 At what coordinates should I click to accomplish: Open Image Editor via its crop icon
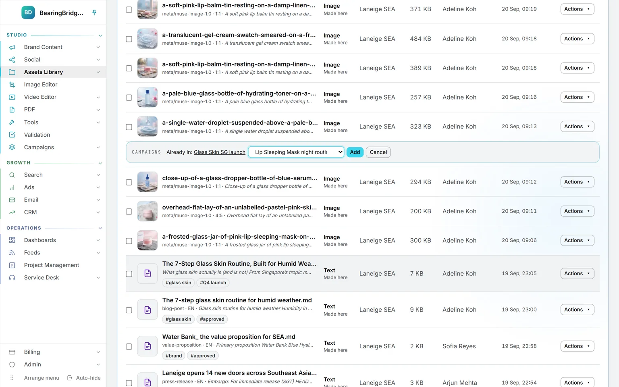[x=12, y=85]
